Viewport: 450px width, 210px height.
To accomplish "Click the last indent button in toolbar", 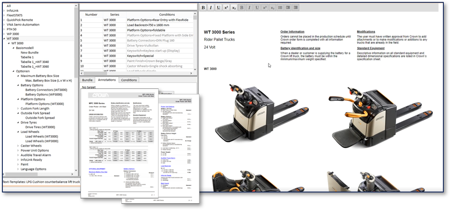I will tap(296, 8).
